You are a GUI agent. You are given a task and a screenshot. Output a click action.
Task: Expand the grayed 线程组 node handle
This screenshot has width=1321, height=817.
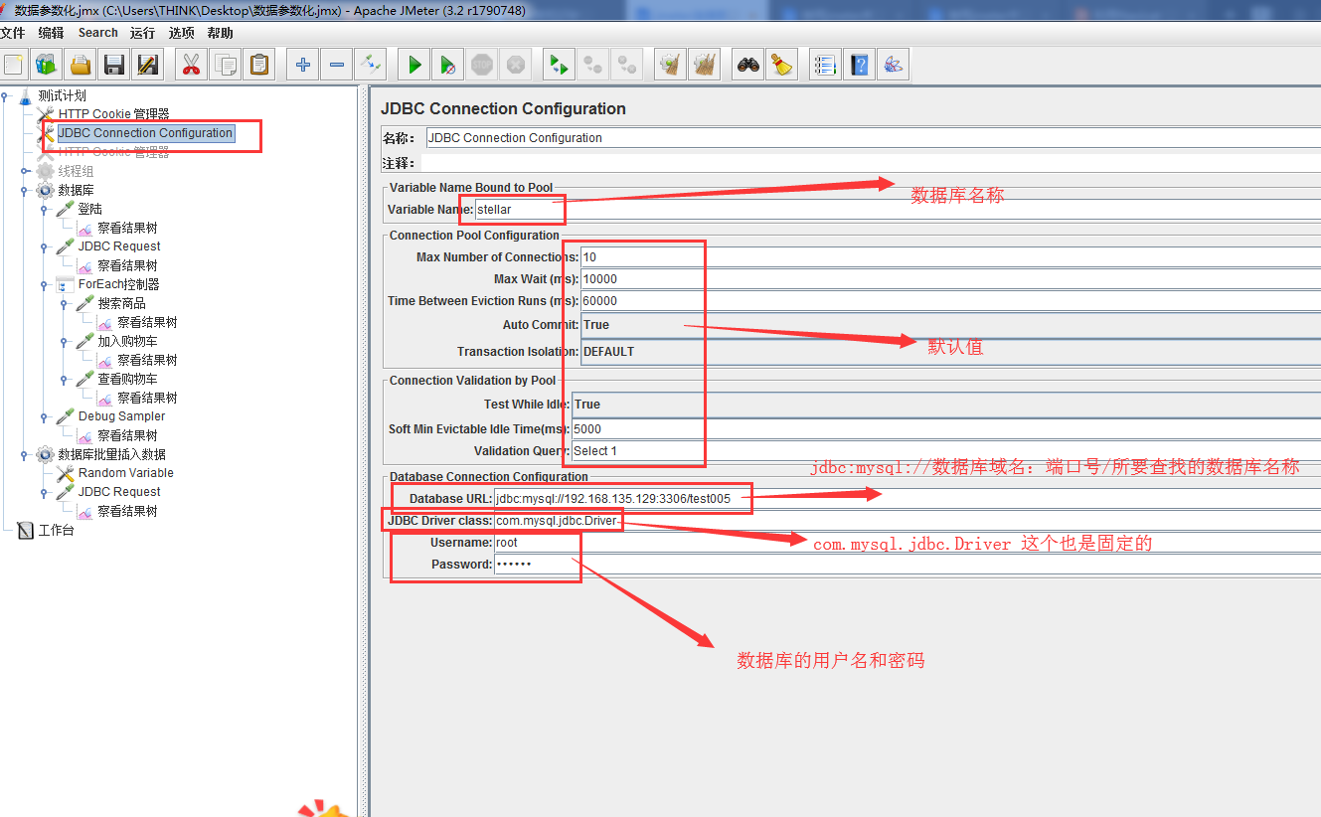(25, 171)
